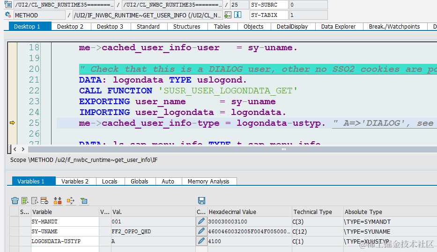Click the green navigate-to-source icon

228,15
